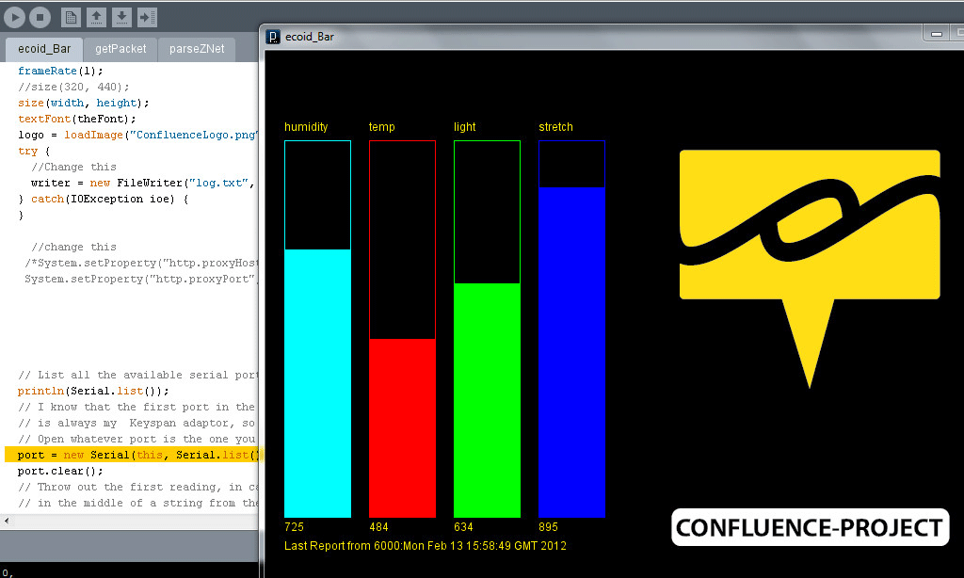Click the yellow Confluence speech-bubble logo
Image resolution: width=964 pixels, height=578 pixels.
coord(809,235)
